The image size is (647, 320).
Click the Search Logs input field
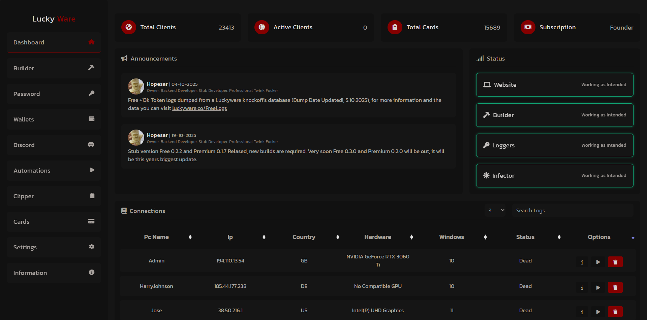tap(573, 210)
